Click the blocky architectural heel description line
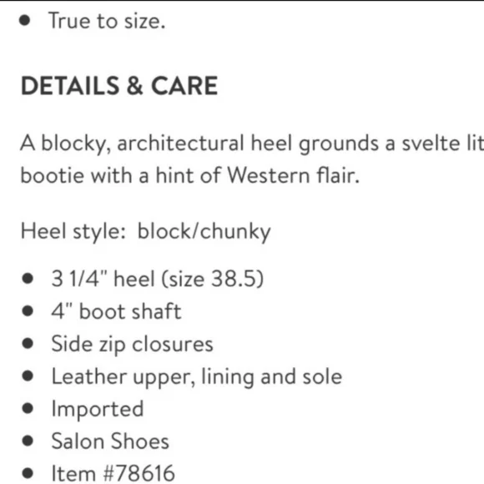Image resolution: width=484 pixels, height=484 pixels. [x=252, y=144]
